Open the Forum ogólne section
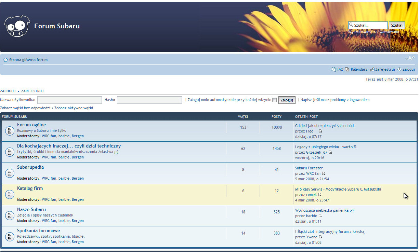The width and height of the screenshot is (420, 252). coord(31,125)
